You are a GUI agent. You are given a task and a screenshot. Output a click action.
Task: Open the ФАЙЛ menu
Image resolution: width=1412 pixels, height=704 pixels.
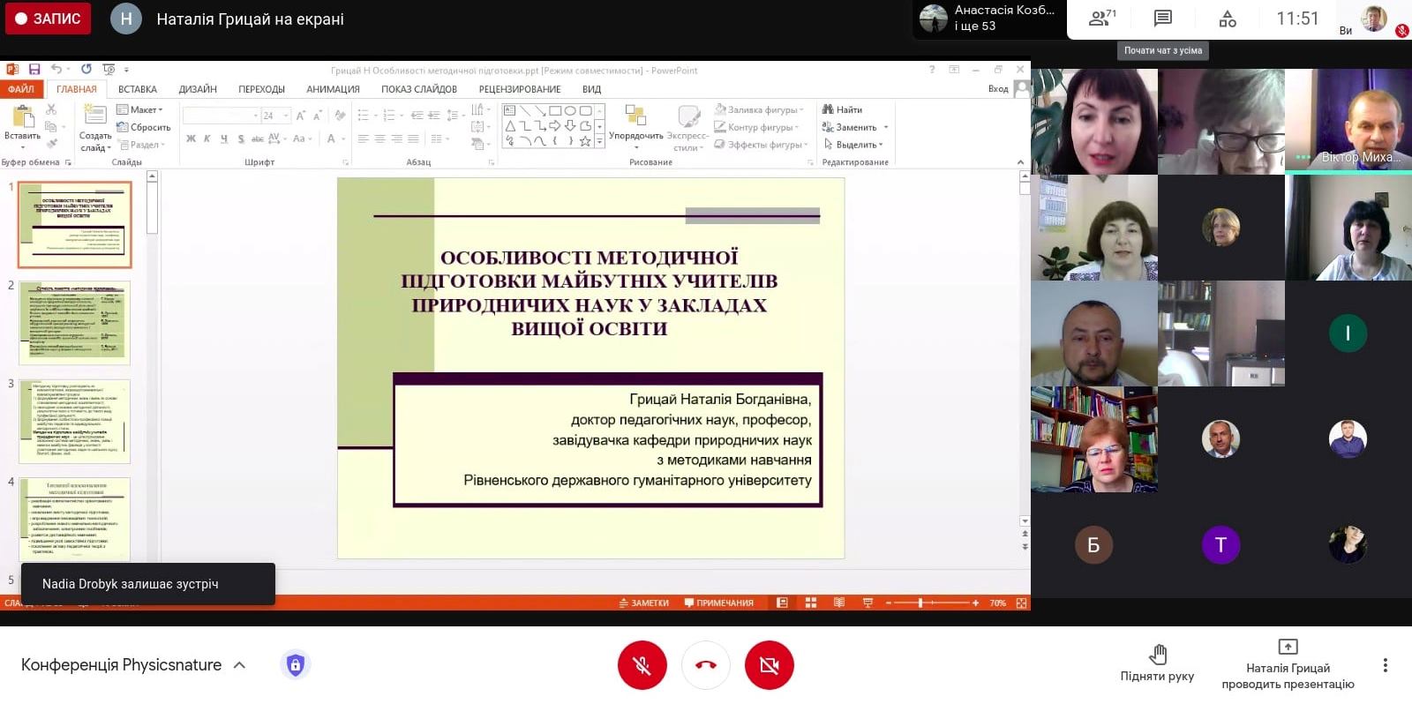click(x=21, y=89)
